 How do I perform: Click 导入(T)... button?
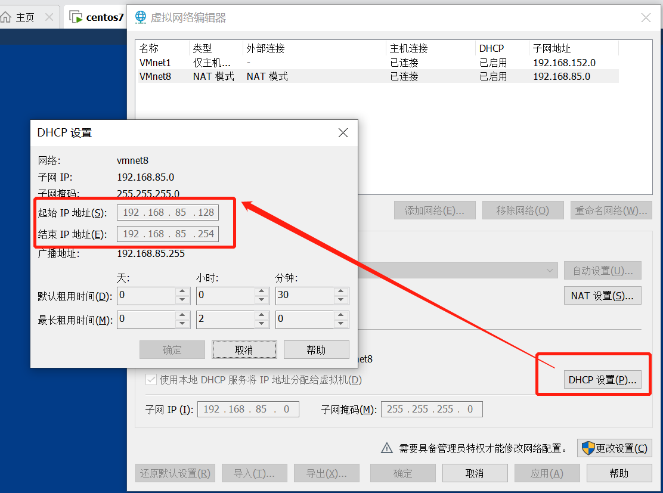tap(255, 473)
